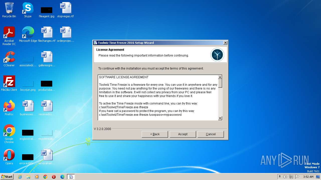Show hidden system tray icons
321x180 pixels.
click(280, 177)
